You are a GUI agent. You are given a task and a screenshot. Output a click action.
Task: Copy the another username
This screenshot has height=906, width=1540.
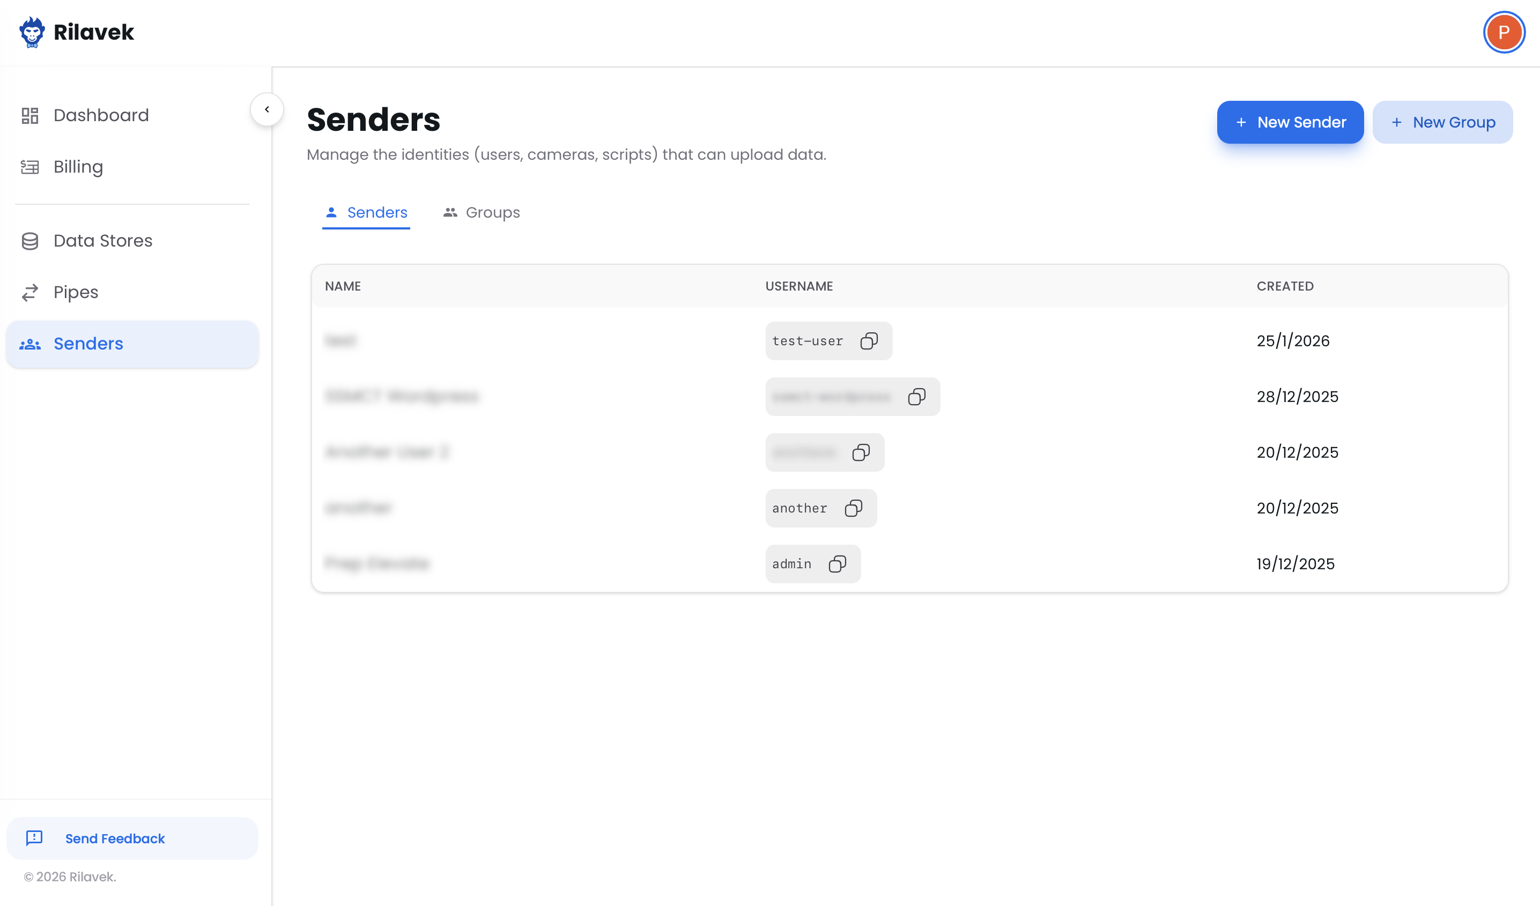[854, 508]
